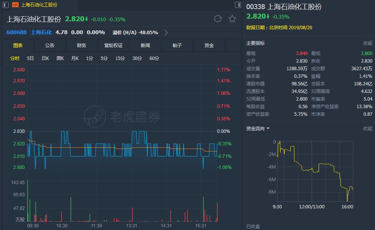This screenshot has width=375, height=230.
Task: Select the 15分 chart interval
Action: [x=120, y=58]
